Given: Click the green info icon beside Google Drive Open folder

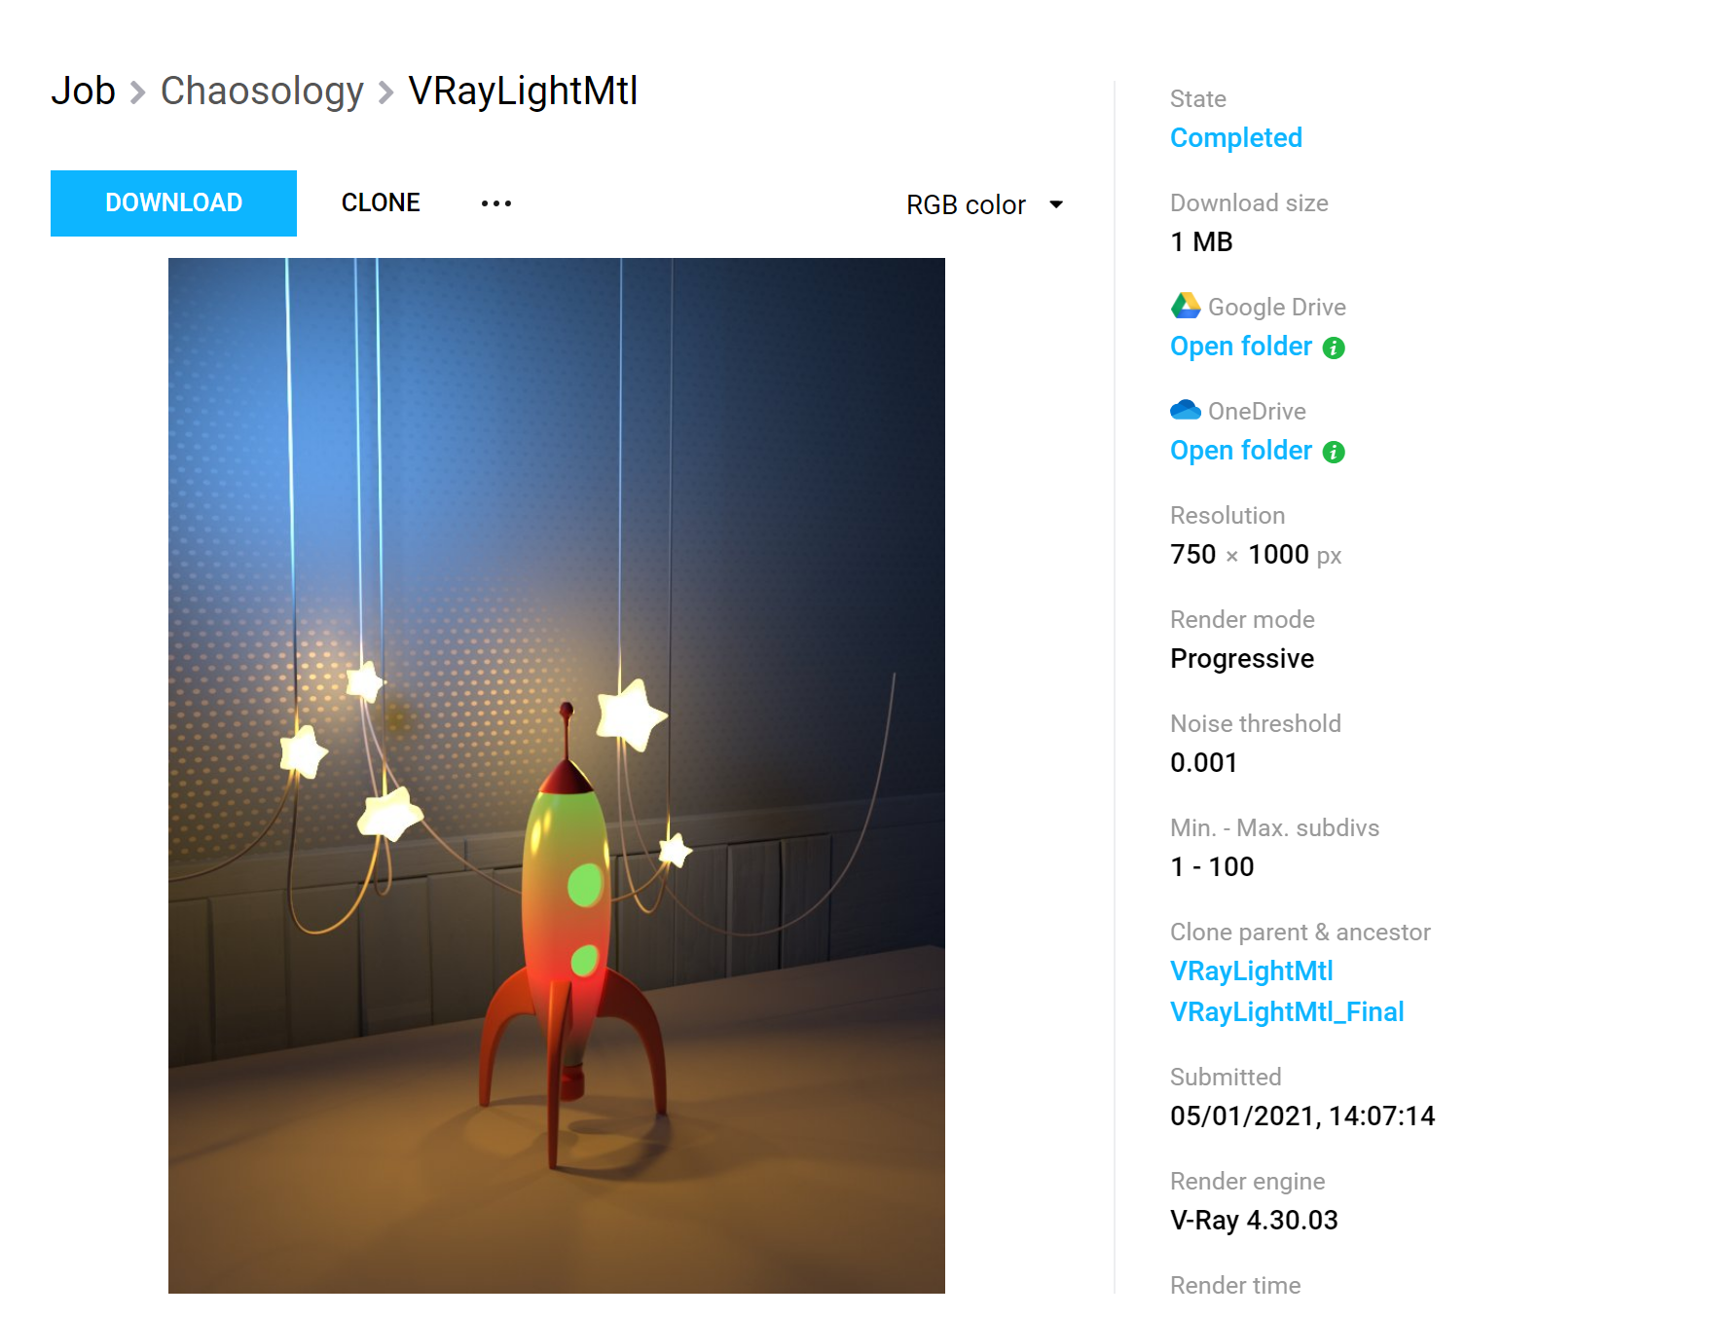Looking at the screenshot, I should [x=1334, y=348].
